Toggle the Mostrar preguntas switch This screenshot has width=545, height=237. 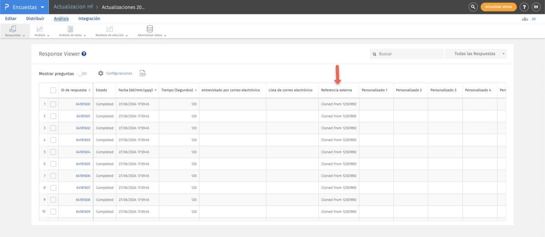(82, 73)
